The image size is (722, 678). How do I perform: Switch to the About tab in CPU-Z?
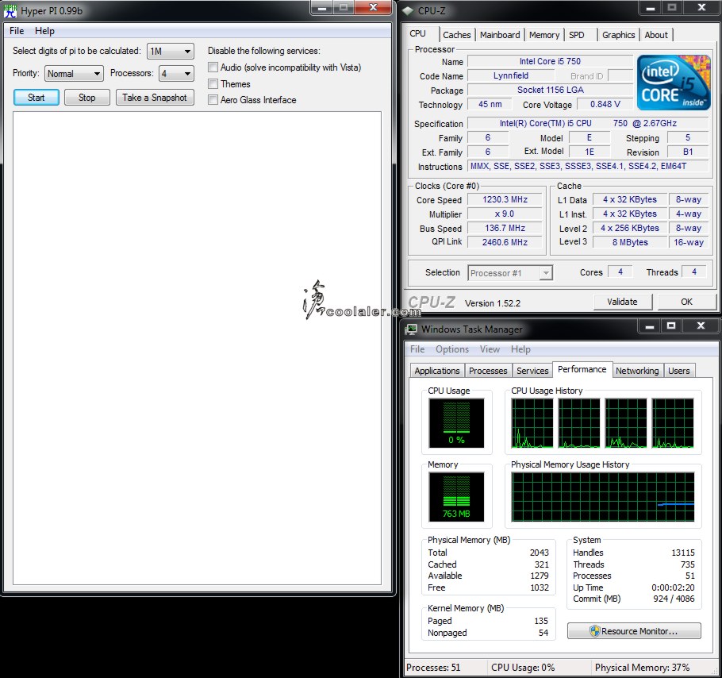pos(656,35)
